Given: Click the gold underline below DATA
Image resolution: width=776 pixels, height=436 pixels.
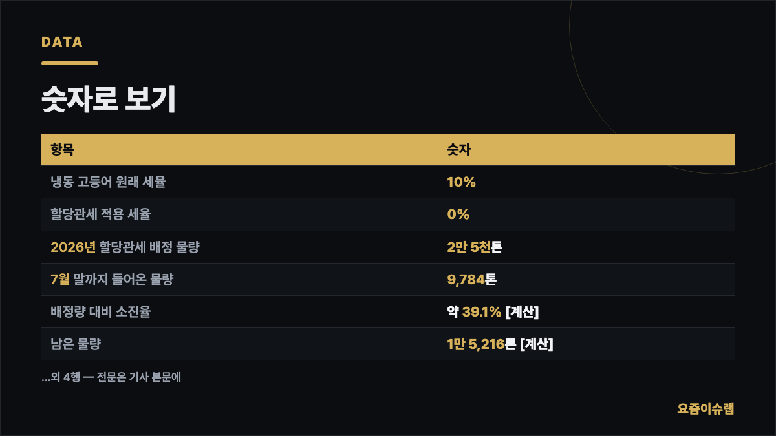Looking at the screenshot, I should (x=70, y=63).
